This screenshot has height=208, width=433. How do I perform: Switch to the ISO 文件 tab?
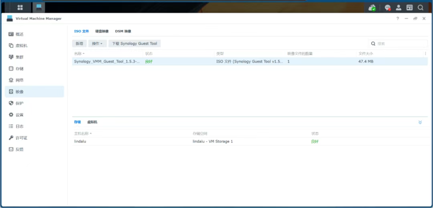pos(82,31)
